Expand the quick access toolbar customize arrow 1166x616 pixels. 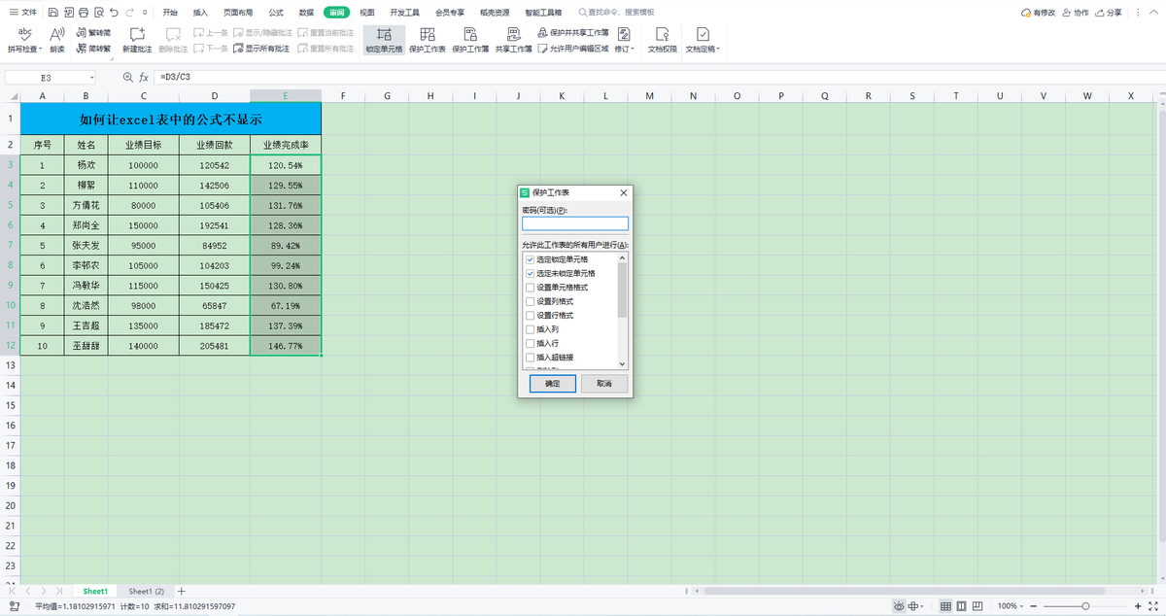(x=145, y=13)
